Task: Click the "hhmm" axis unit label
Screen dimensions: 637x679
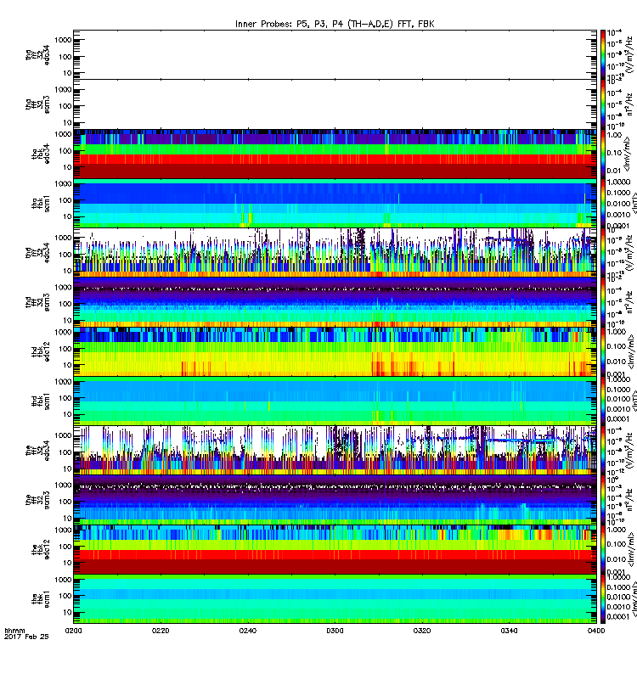Action: pos(14,631)
